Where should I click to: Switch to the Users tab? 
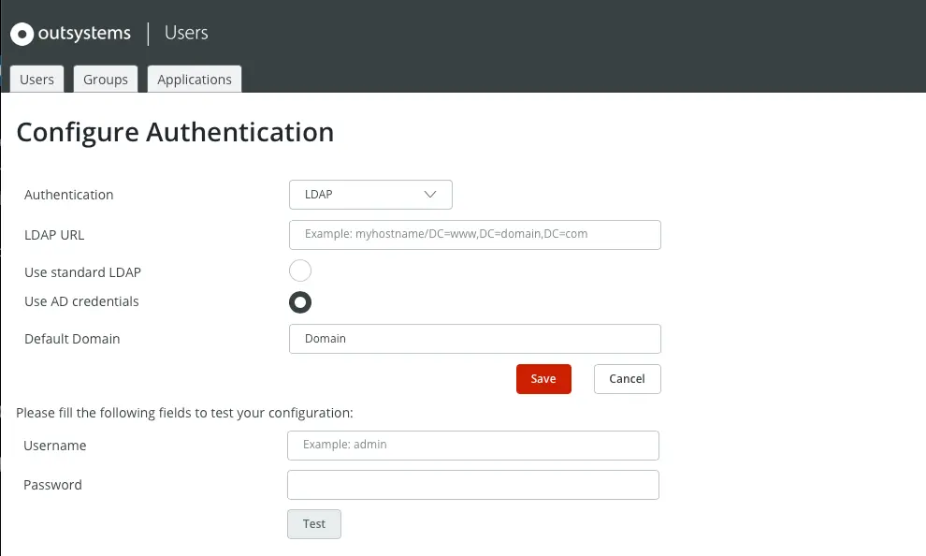tap(37, 80)
